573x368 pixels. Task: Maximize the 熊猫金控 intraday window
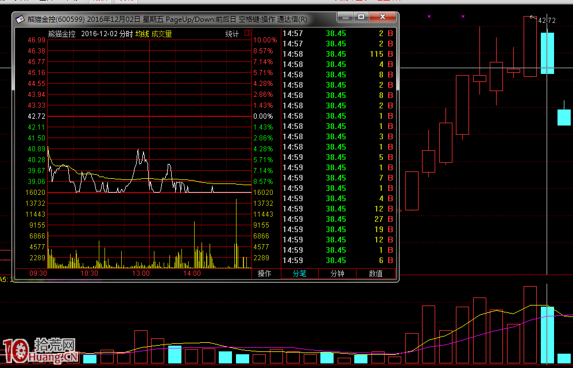tap(361, 18)
